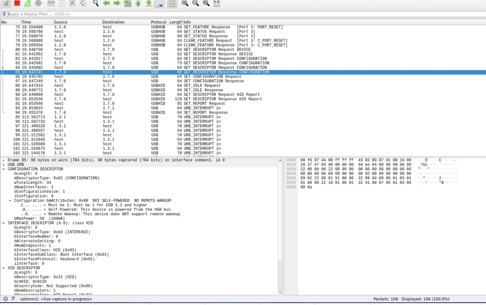
Task: Collapse the Configuration bmAttributes subtree
Action: 10,201
